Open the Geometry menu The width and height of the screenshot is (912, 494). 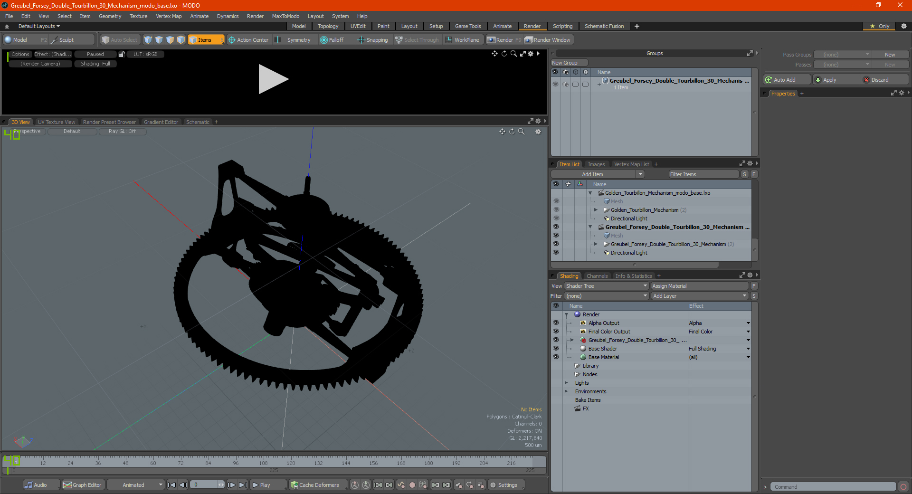coord(110,16)
